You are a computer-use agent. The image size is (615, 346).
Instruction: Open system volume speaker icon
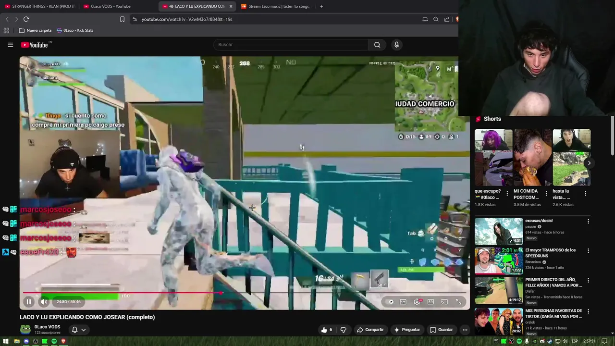(565, 341)
